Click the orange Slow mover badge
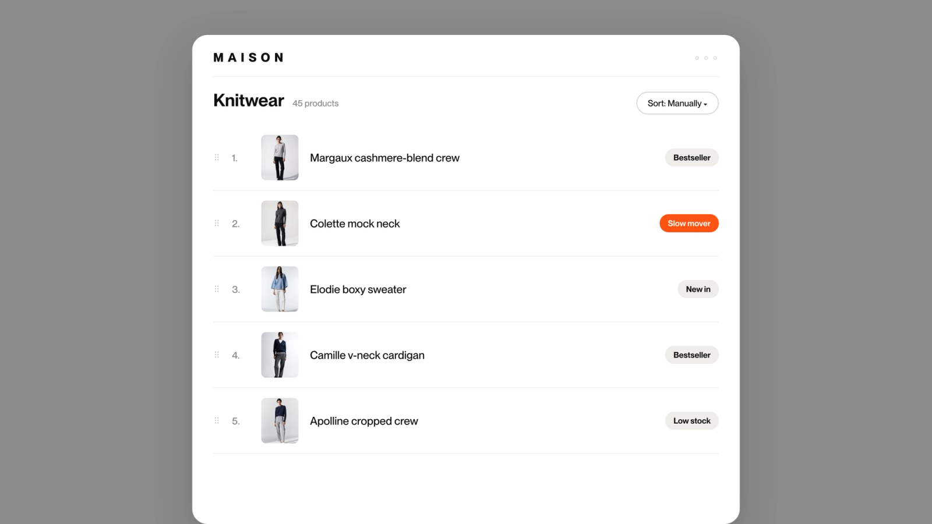This screenshot has width=932, height=524. 689,223
